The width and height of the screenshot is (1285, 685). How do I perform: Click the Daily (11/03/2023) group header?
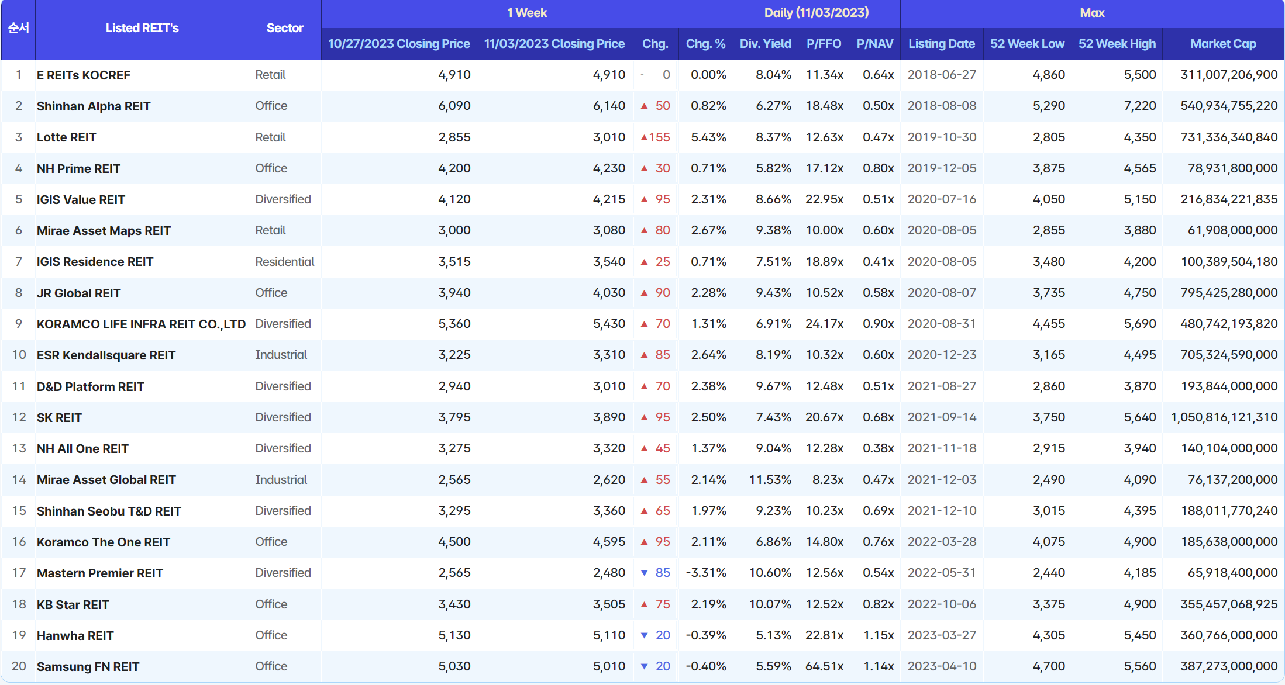[x=817, y=13]
